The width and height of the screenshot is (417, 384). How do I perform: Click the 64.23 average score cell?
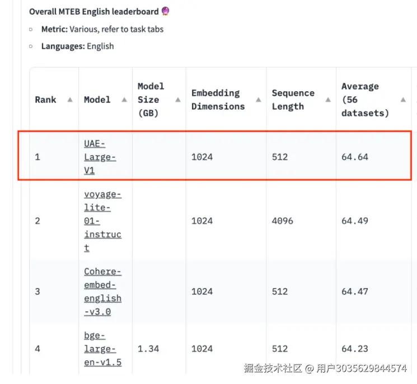point(355,348)
